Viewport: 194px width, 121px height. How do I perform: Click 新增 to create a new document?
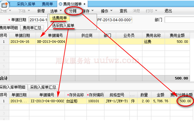tap(41, 11)
